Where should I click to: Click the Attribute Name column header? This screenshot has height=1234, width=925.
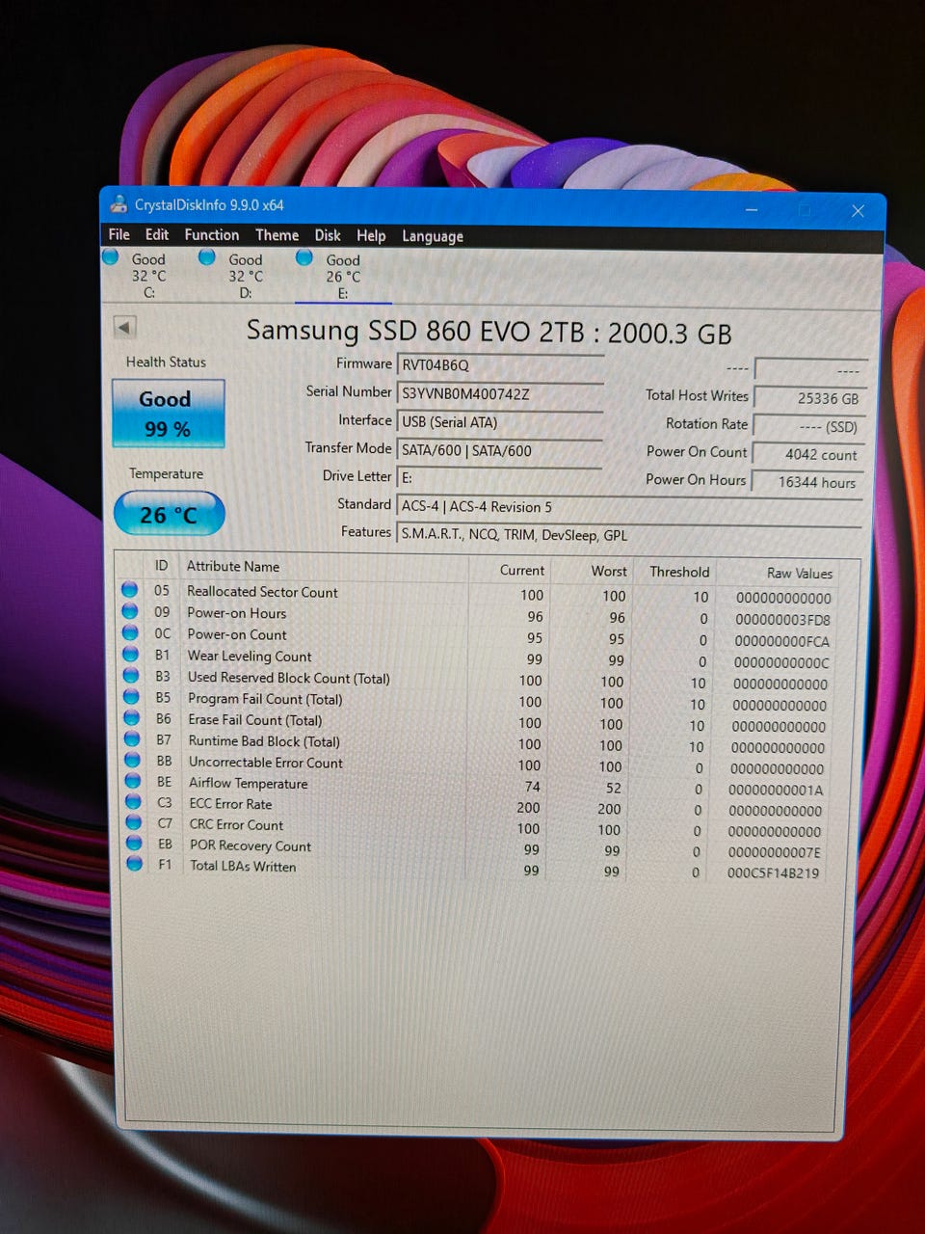click(233, 567)
